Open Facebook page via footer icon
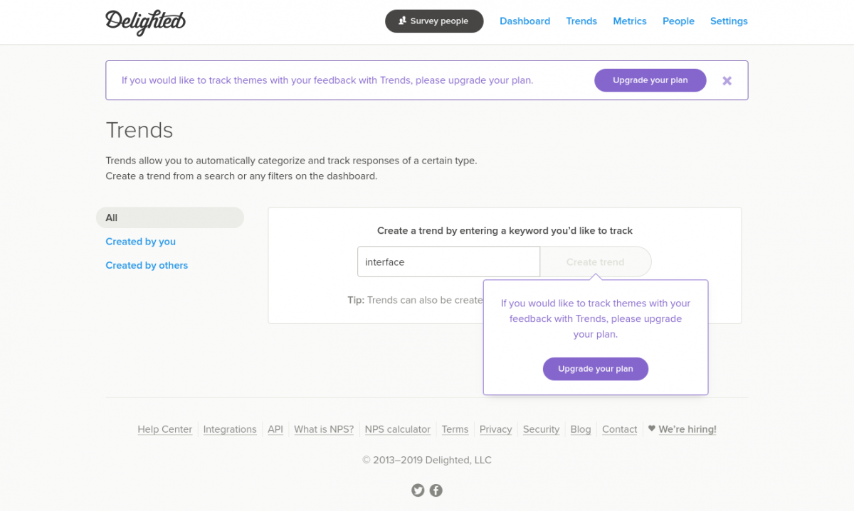This screenshot has width=854, height=511. (x=436, y=490)
